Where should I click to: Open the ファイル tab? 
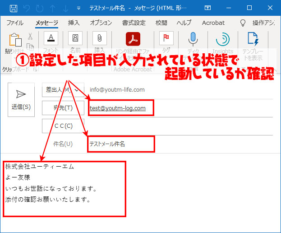pos(15,23)
